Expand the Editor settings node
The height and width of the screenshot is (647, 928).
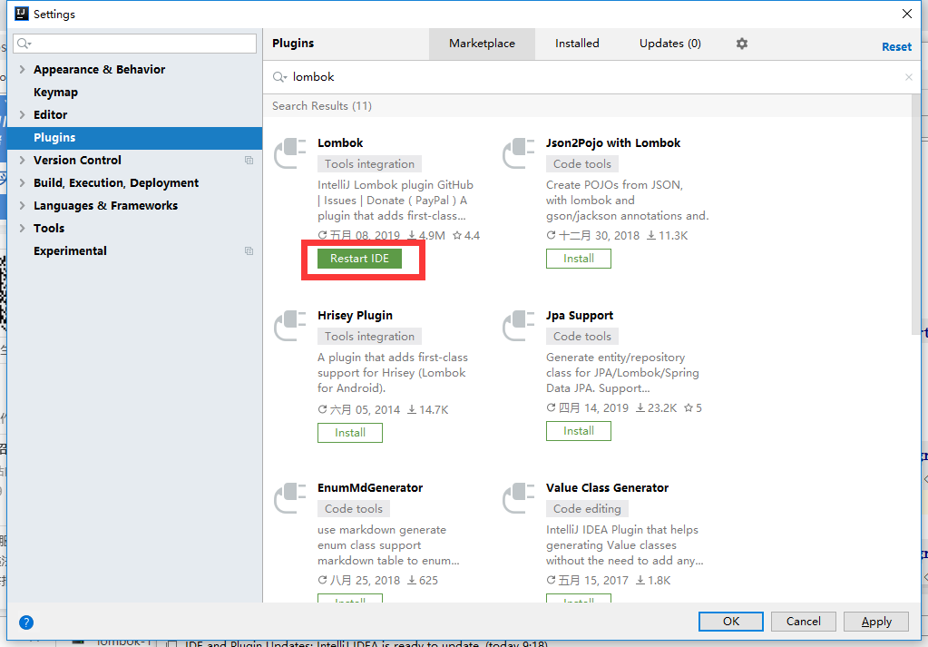tap(22, 115)
